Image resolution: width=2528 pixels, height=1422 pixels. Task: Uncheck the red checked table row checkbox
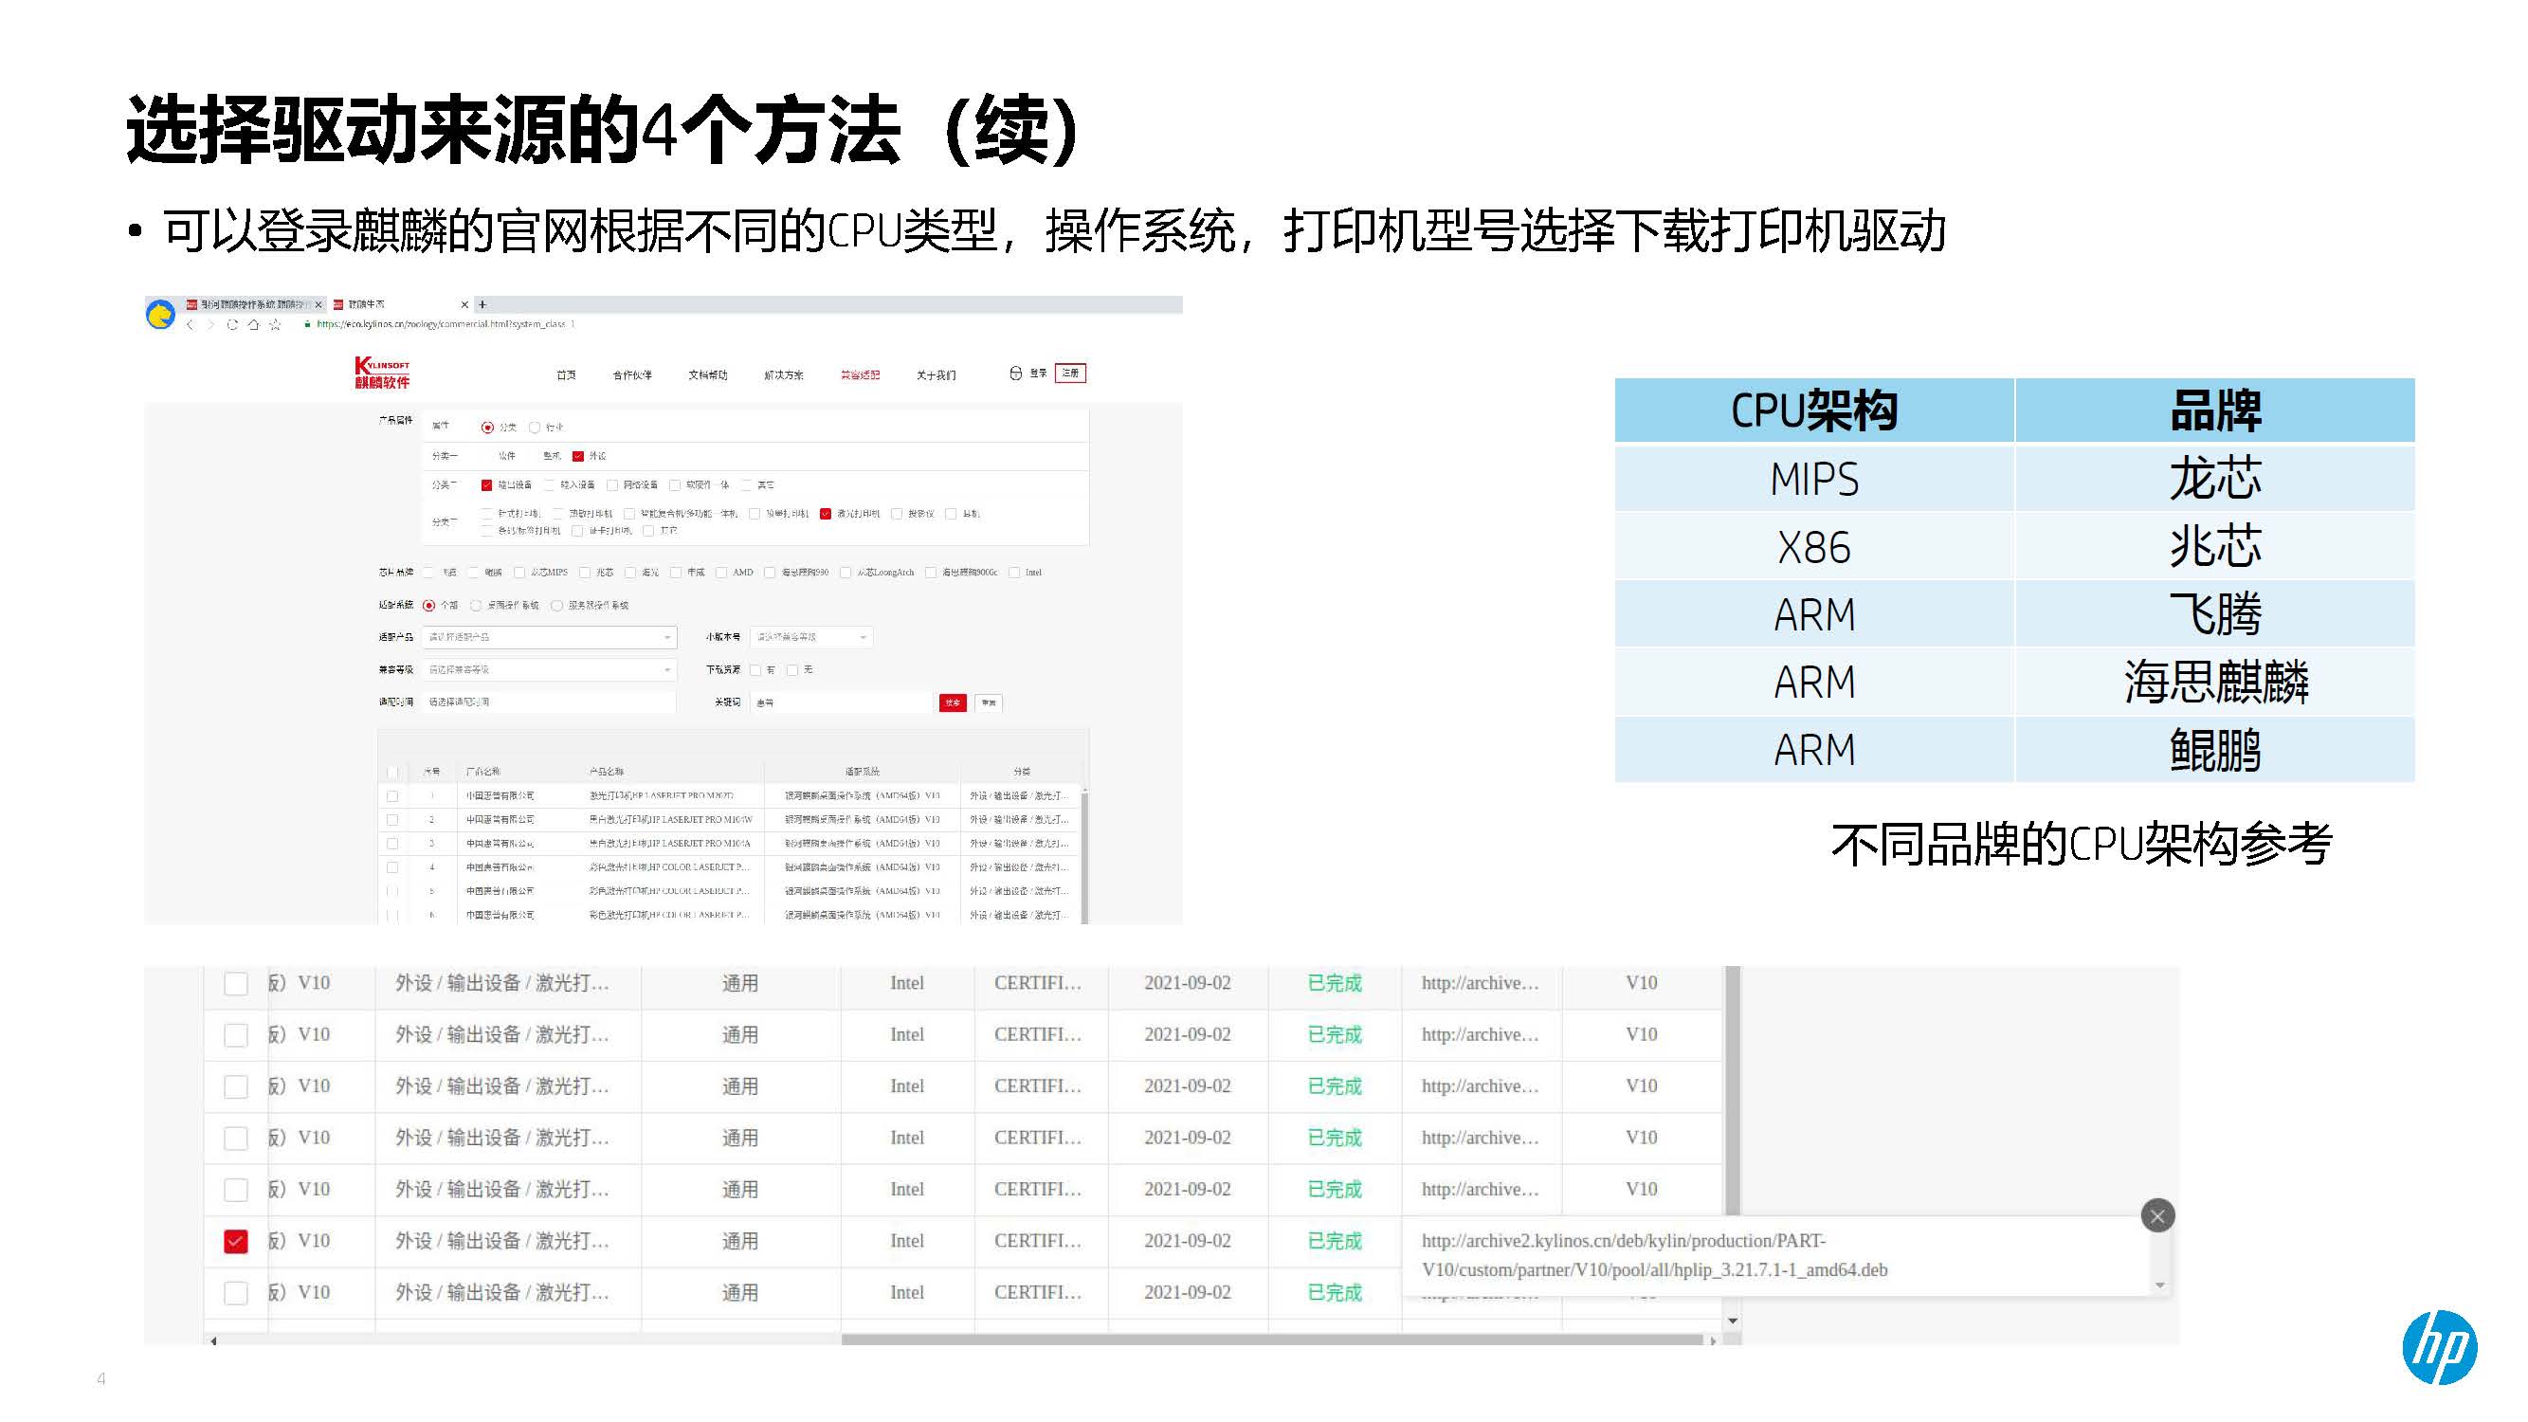pyautogui.click(x=235, y=1242)
